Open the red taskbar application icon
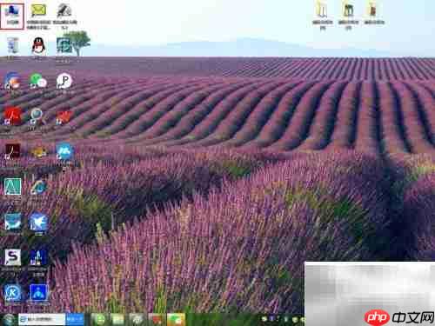 (x=157, y=320)
